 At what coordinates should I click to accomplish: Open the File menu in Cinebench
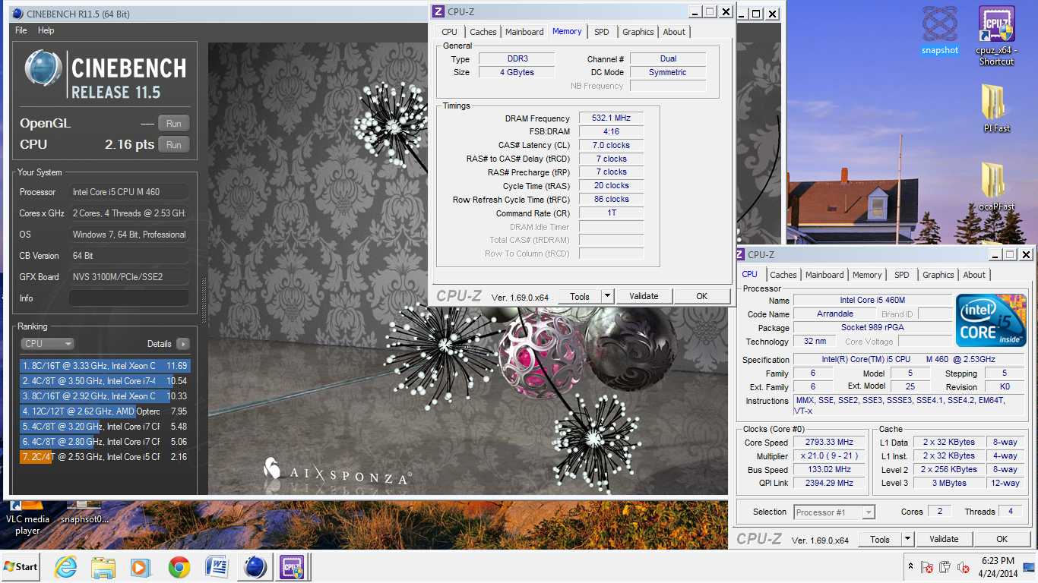point(21,30)
